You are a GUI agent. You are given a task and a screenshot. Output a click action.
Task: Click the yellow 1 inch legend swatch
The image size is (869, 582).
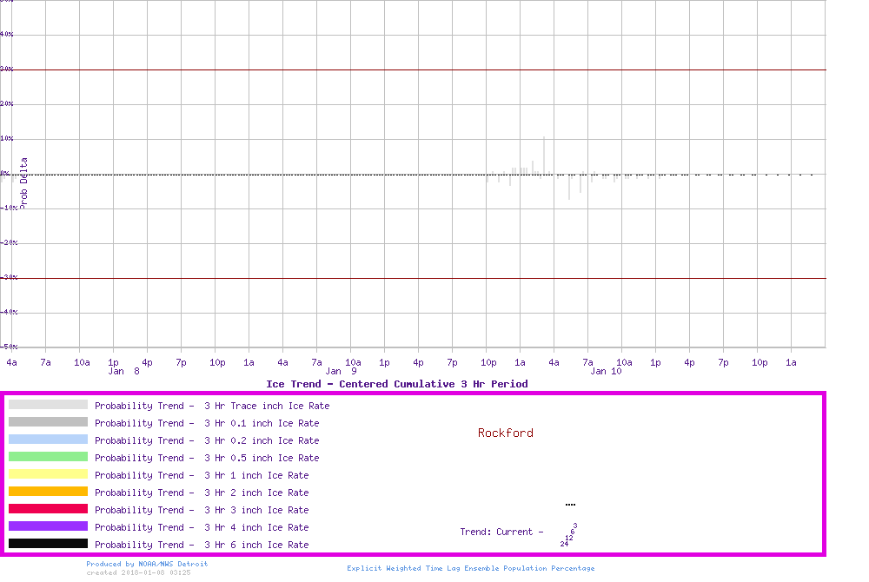[48, 474]
